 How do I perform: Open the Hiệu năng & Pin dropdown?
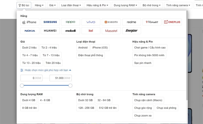coord(97,5)
